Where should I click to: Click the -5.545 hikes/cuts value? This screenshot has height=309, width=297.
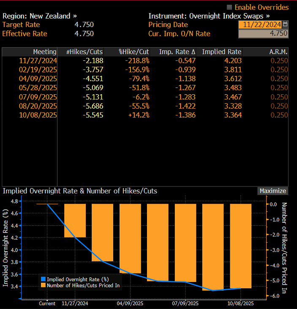coord(93,115)
